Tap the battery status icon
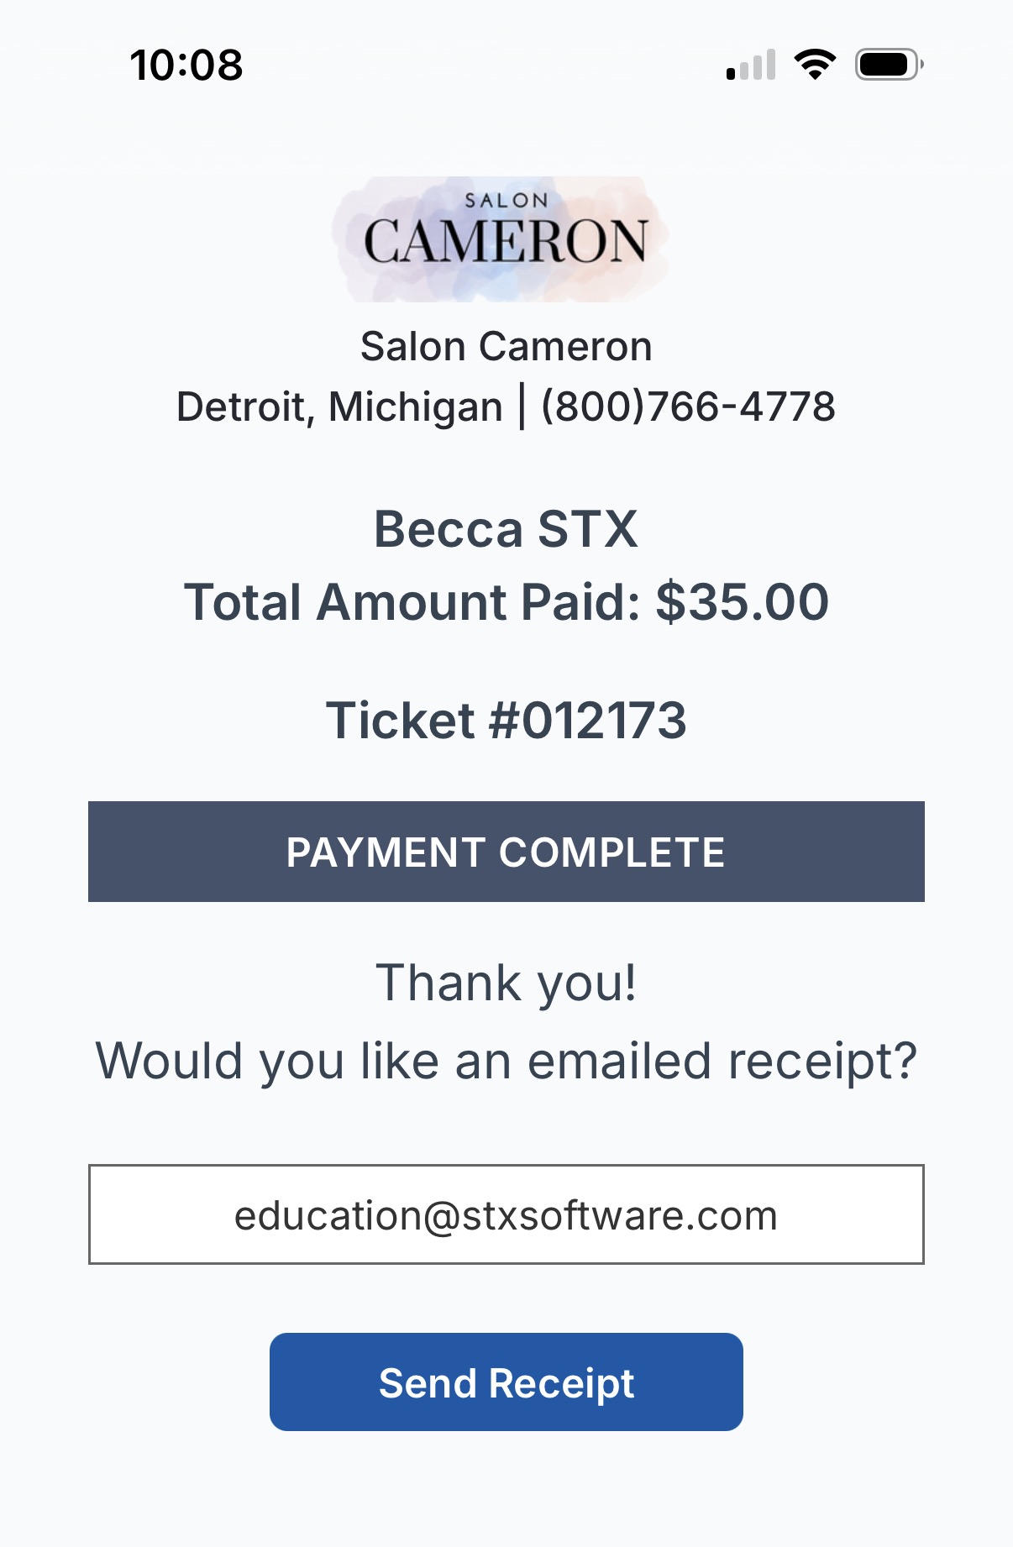The height and width of the screenshot is (1547, 1013). pos(889,65)
